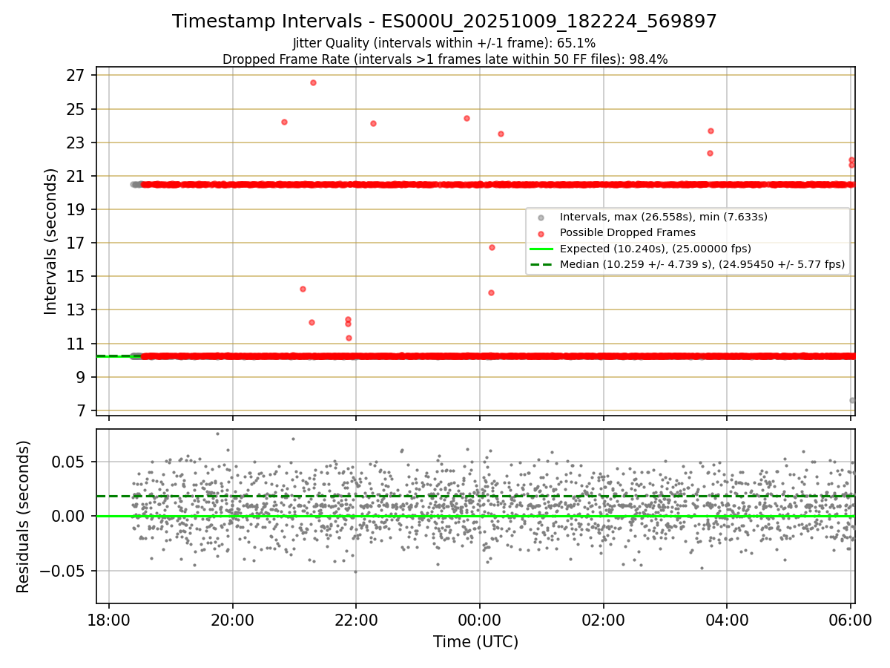The height and width of the screenshot is (668, 890).
Task: Click legend entry "Possible Dropped Frames"
Action: click(x=627, y=232)
